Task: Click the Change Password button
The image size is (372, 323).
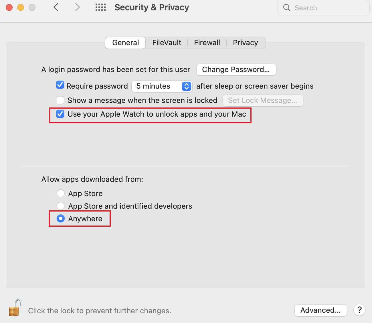Action: click(x=236, y=69)
